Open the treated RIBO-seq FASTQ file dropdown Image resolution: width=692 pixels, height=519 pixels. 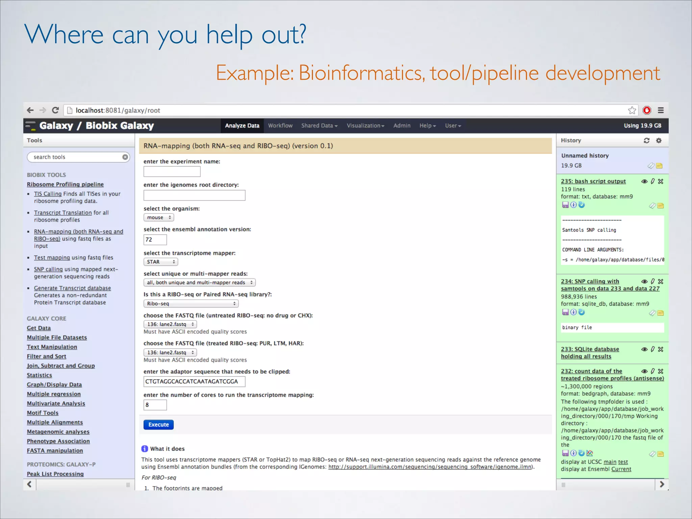tap(170, 352)
